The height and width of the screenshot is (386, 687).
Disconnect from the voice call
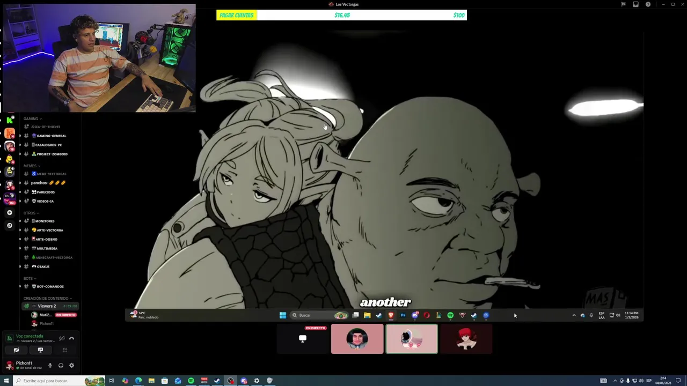[71, 338]
